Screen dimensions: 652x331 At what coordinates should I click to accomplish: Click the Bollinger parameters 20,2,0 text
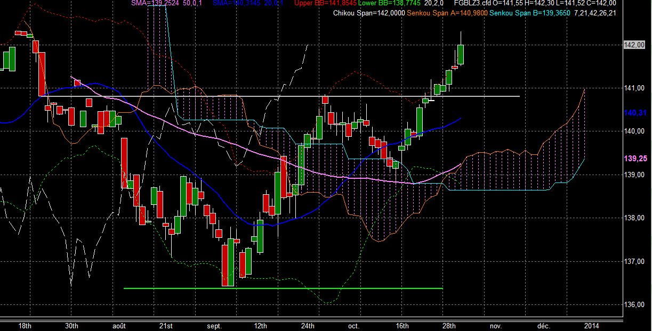pos(434,4)
